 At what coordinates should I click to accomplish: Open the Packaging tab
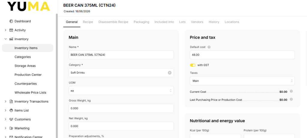[142, 22]
